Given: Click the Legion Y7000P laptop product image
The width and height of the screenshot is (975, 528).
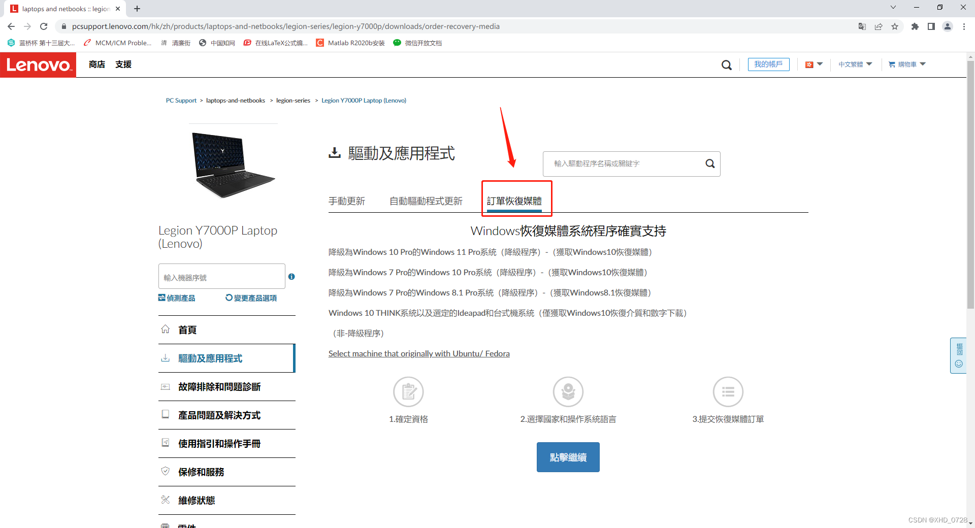Looking at the screenshot, I should click(x=233, y=164).
